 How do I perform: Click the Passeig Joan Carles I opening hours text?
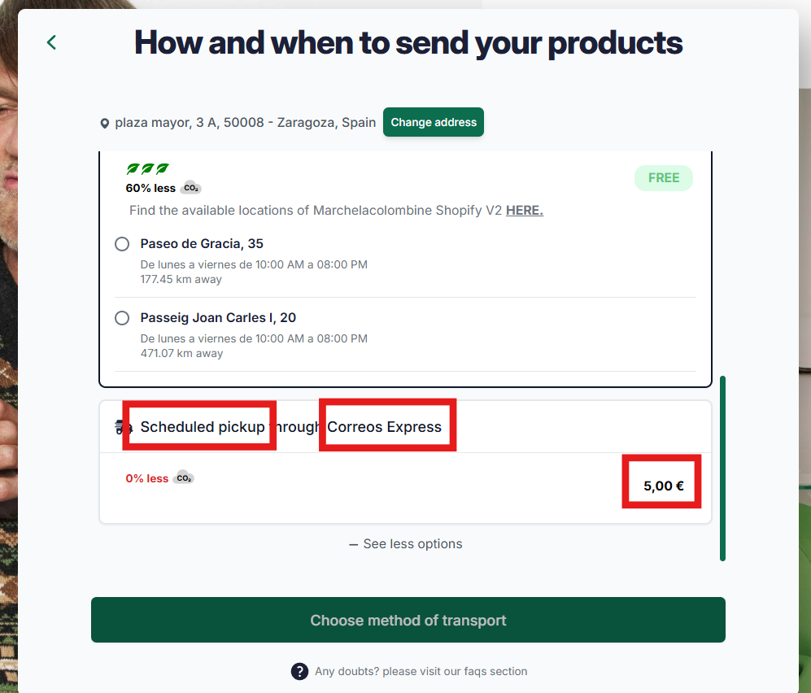point(254,338)
